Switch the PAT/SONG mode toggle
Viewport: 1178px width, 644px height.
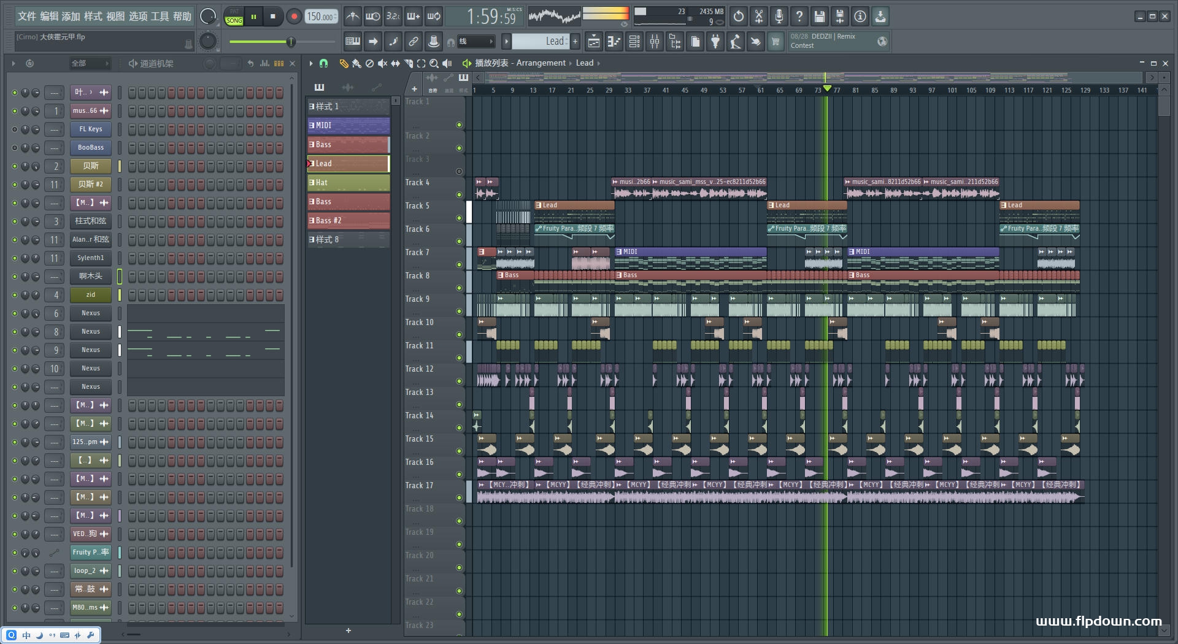pos(234,17)
